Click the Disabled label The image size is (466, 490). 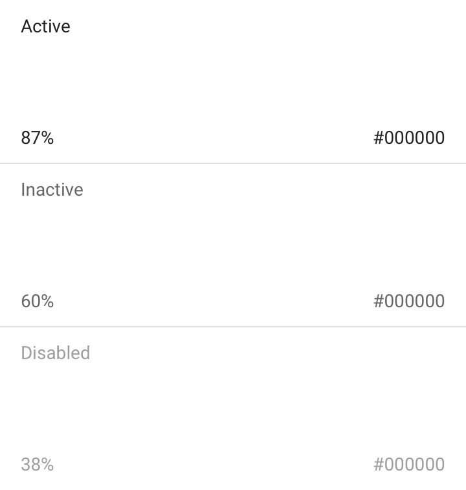coord(55,353)
